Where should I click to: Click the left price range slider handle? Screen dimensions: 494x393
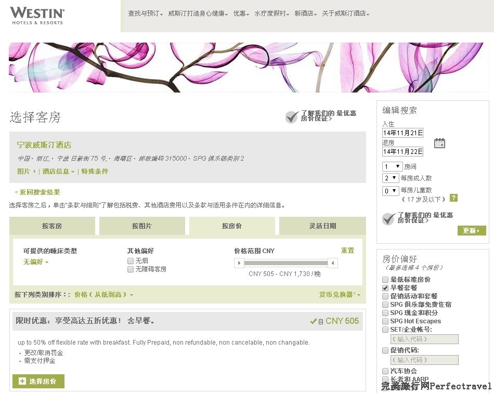239,263
